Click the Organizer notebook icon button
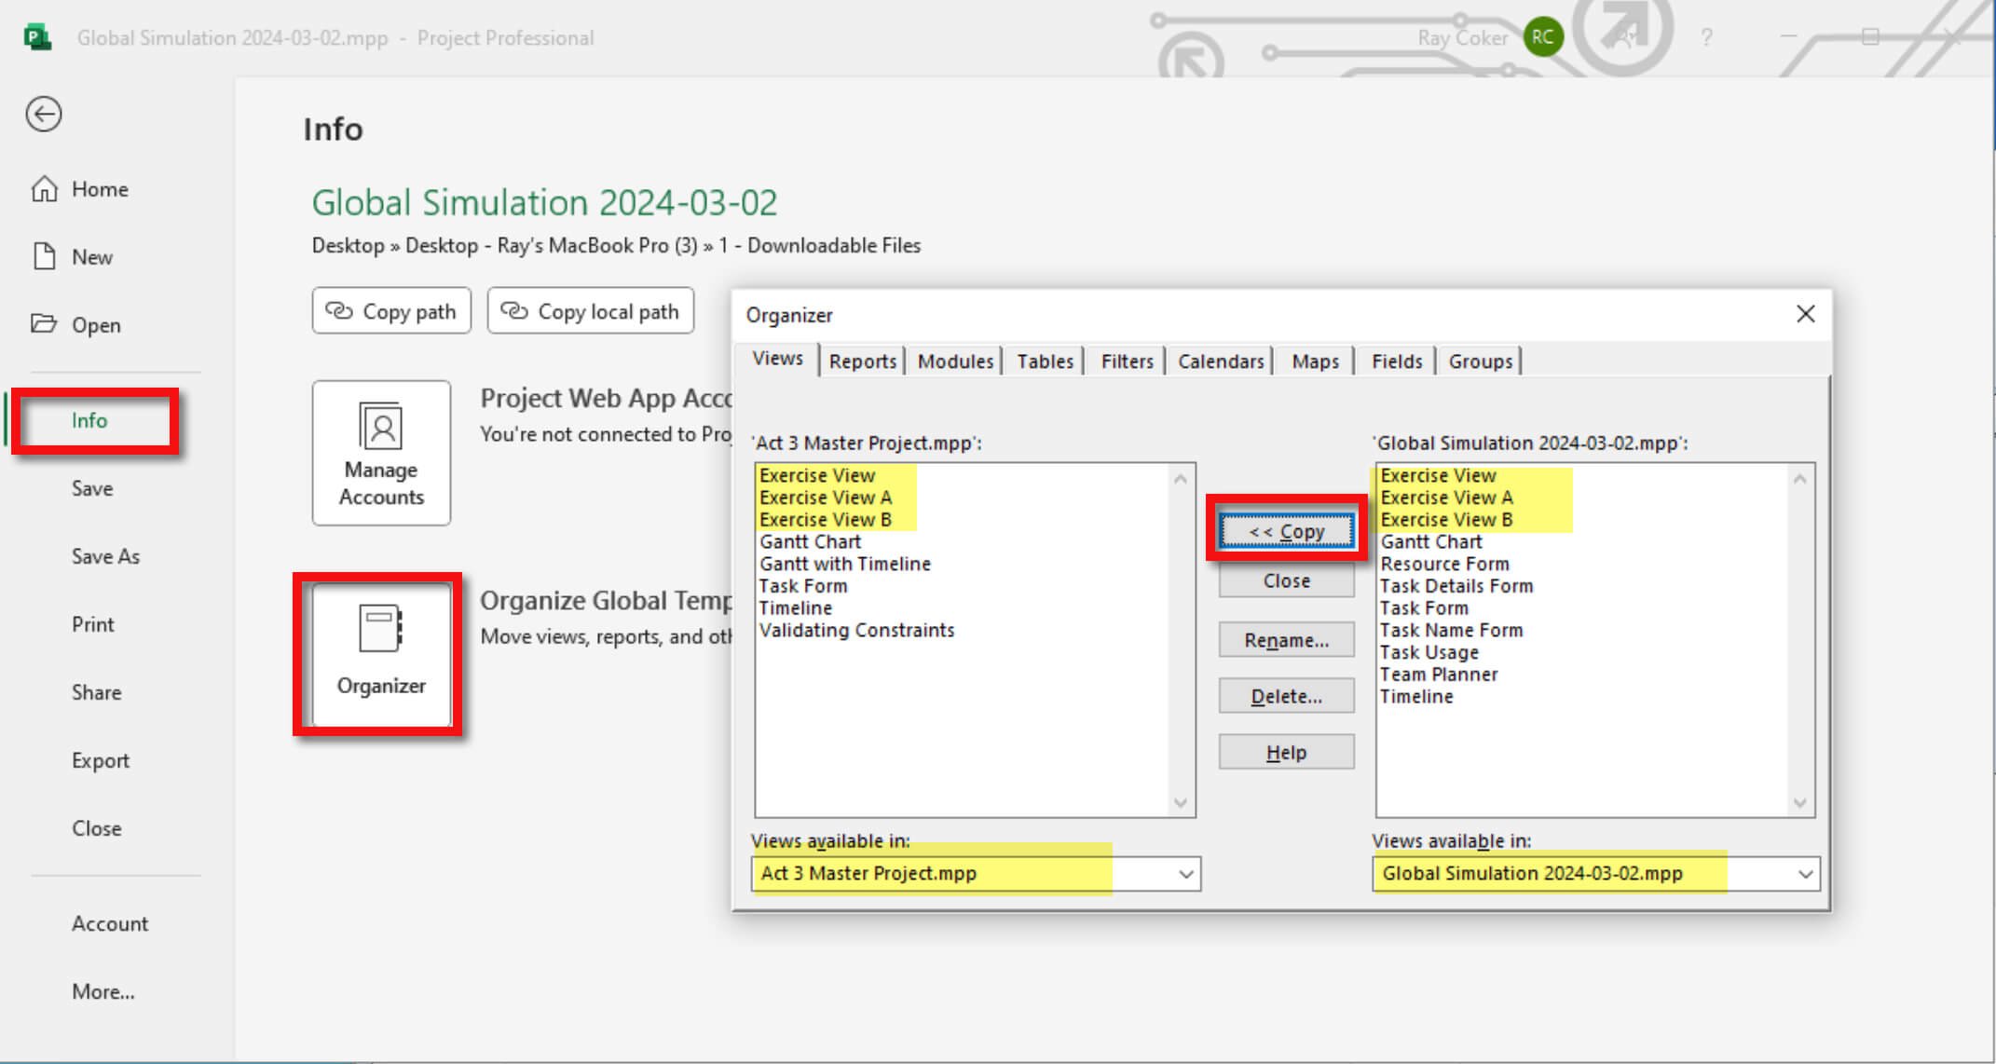This screenshot has width=1996, height=1064. point(381,654)
